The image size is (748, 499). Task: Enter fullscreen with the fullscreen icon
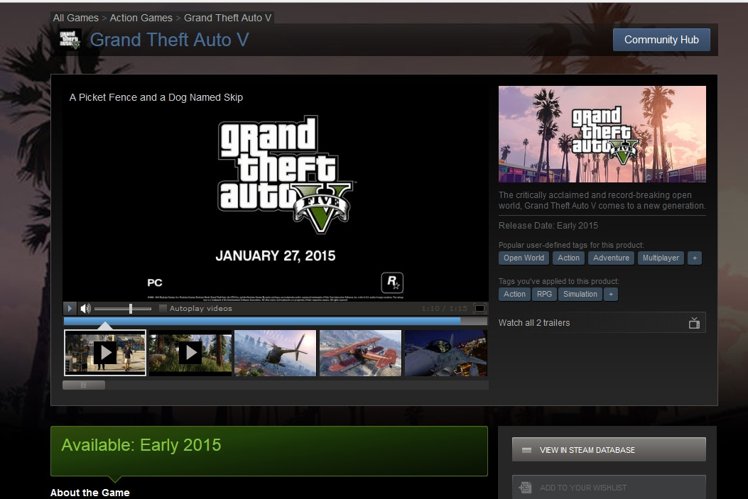coord(479,308)
